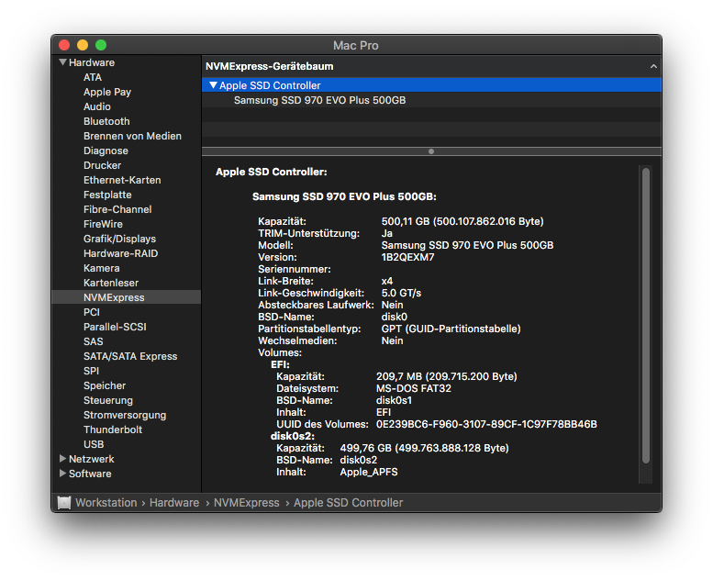This screenshot has height=580, width=713.
Task: Select Samsung SSD 970 EVO Plus 500GB row
Action: click(x=319, y=100)
